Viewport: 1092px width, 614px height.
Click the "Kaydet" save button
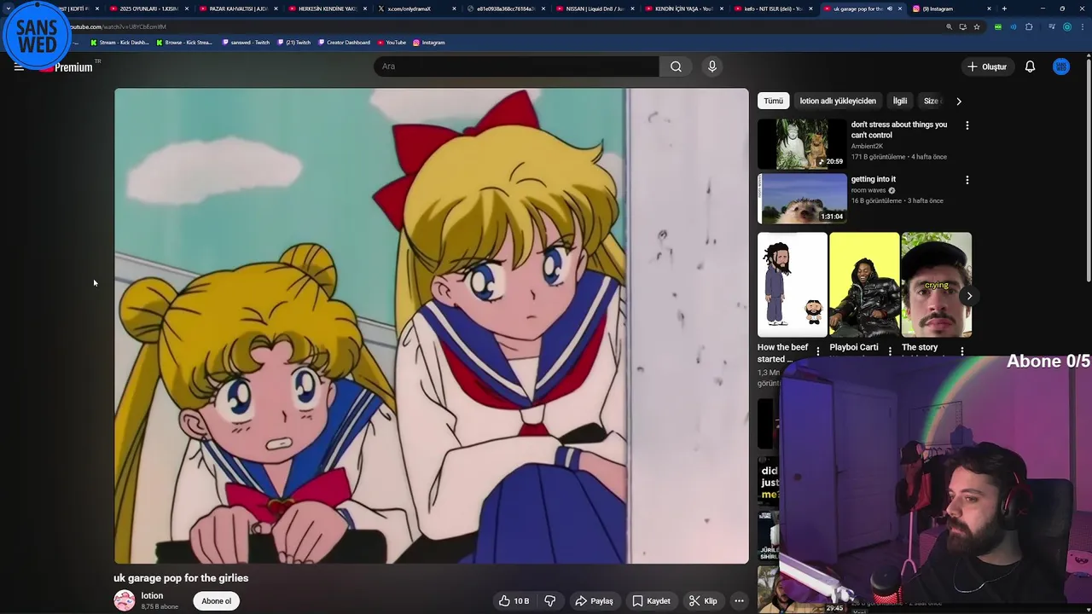click(651, 601)
